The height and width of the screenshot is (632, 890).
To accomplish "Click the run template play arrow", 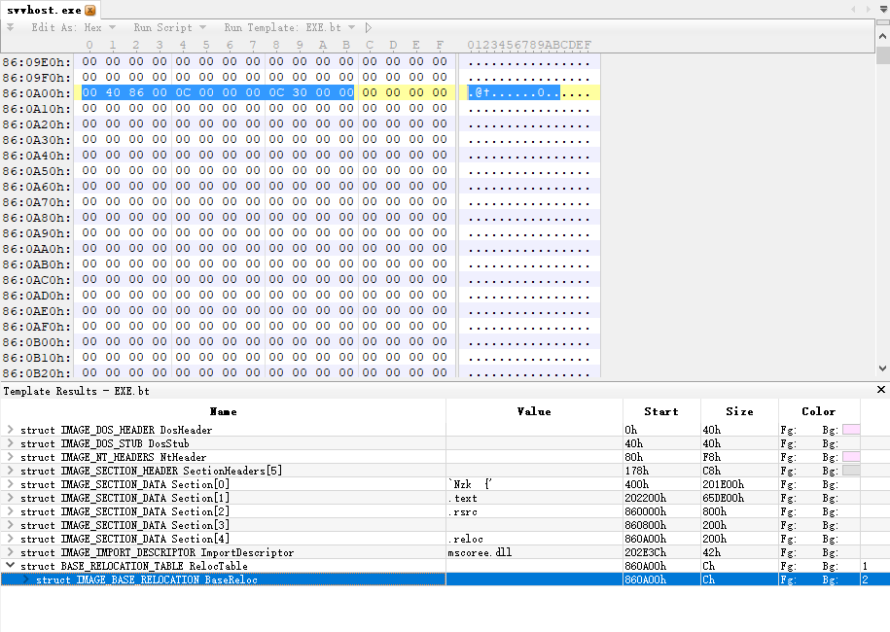I will point(369,27).
